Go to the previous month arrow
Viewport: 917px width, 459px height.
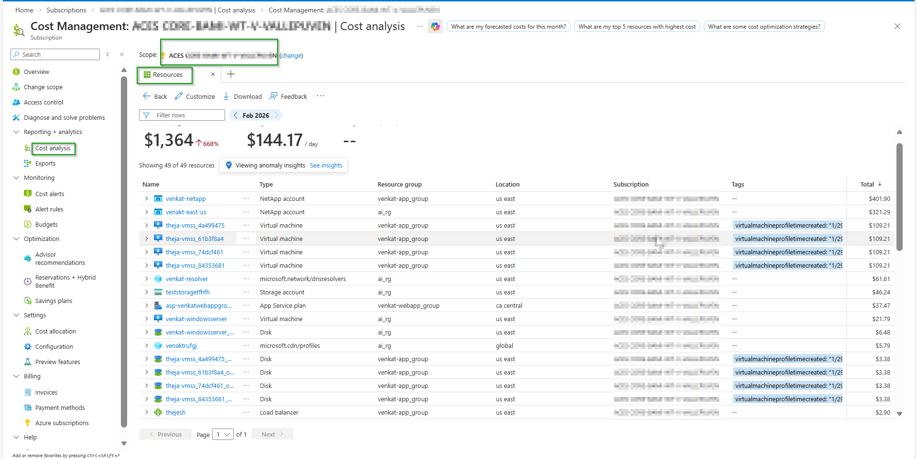click(236, 115)
